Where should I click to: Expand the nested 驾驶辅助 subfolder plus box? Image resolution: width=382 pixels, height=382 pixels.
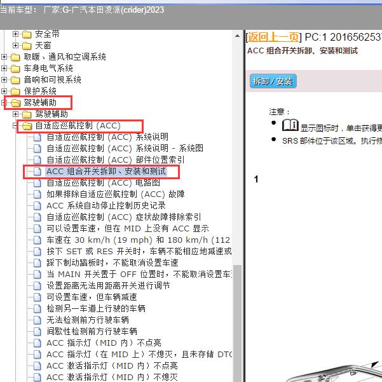click(x=15, y=114)
